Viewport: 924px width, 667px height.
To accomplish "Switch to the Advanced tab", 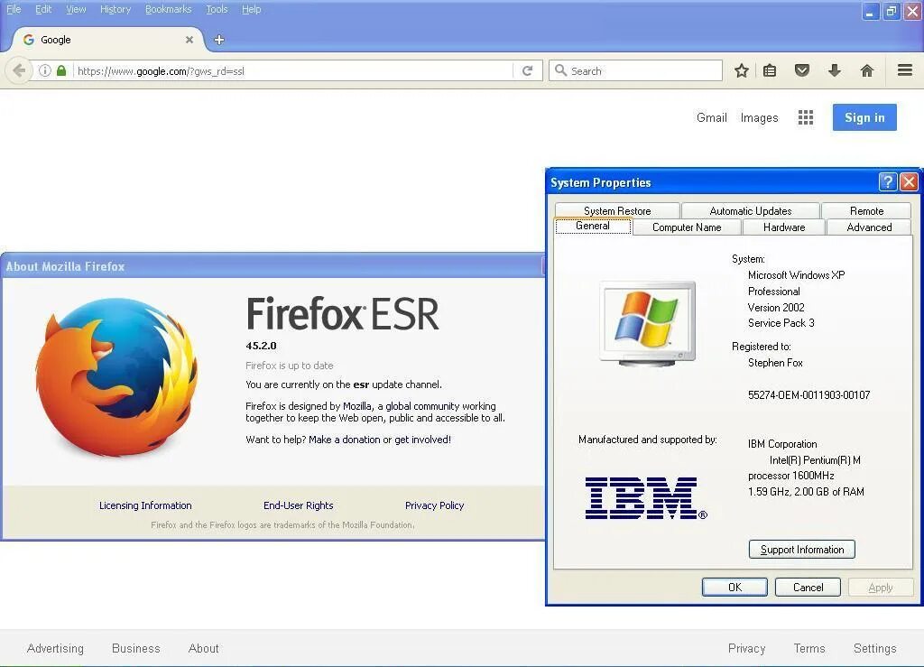I will point(869,227).
